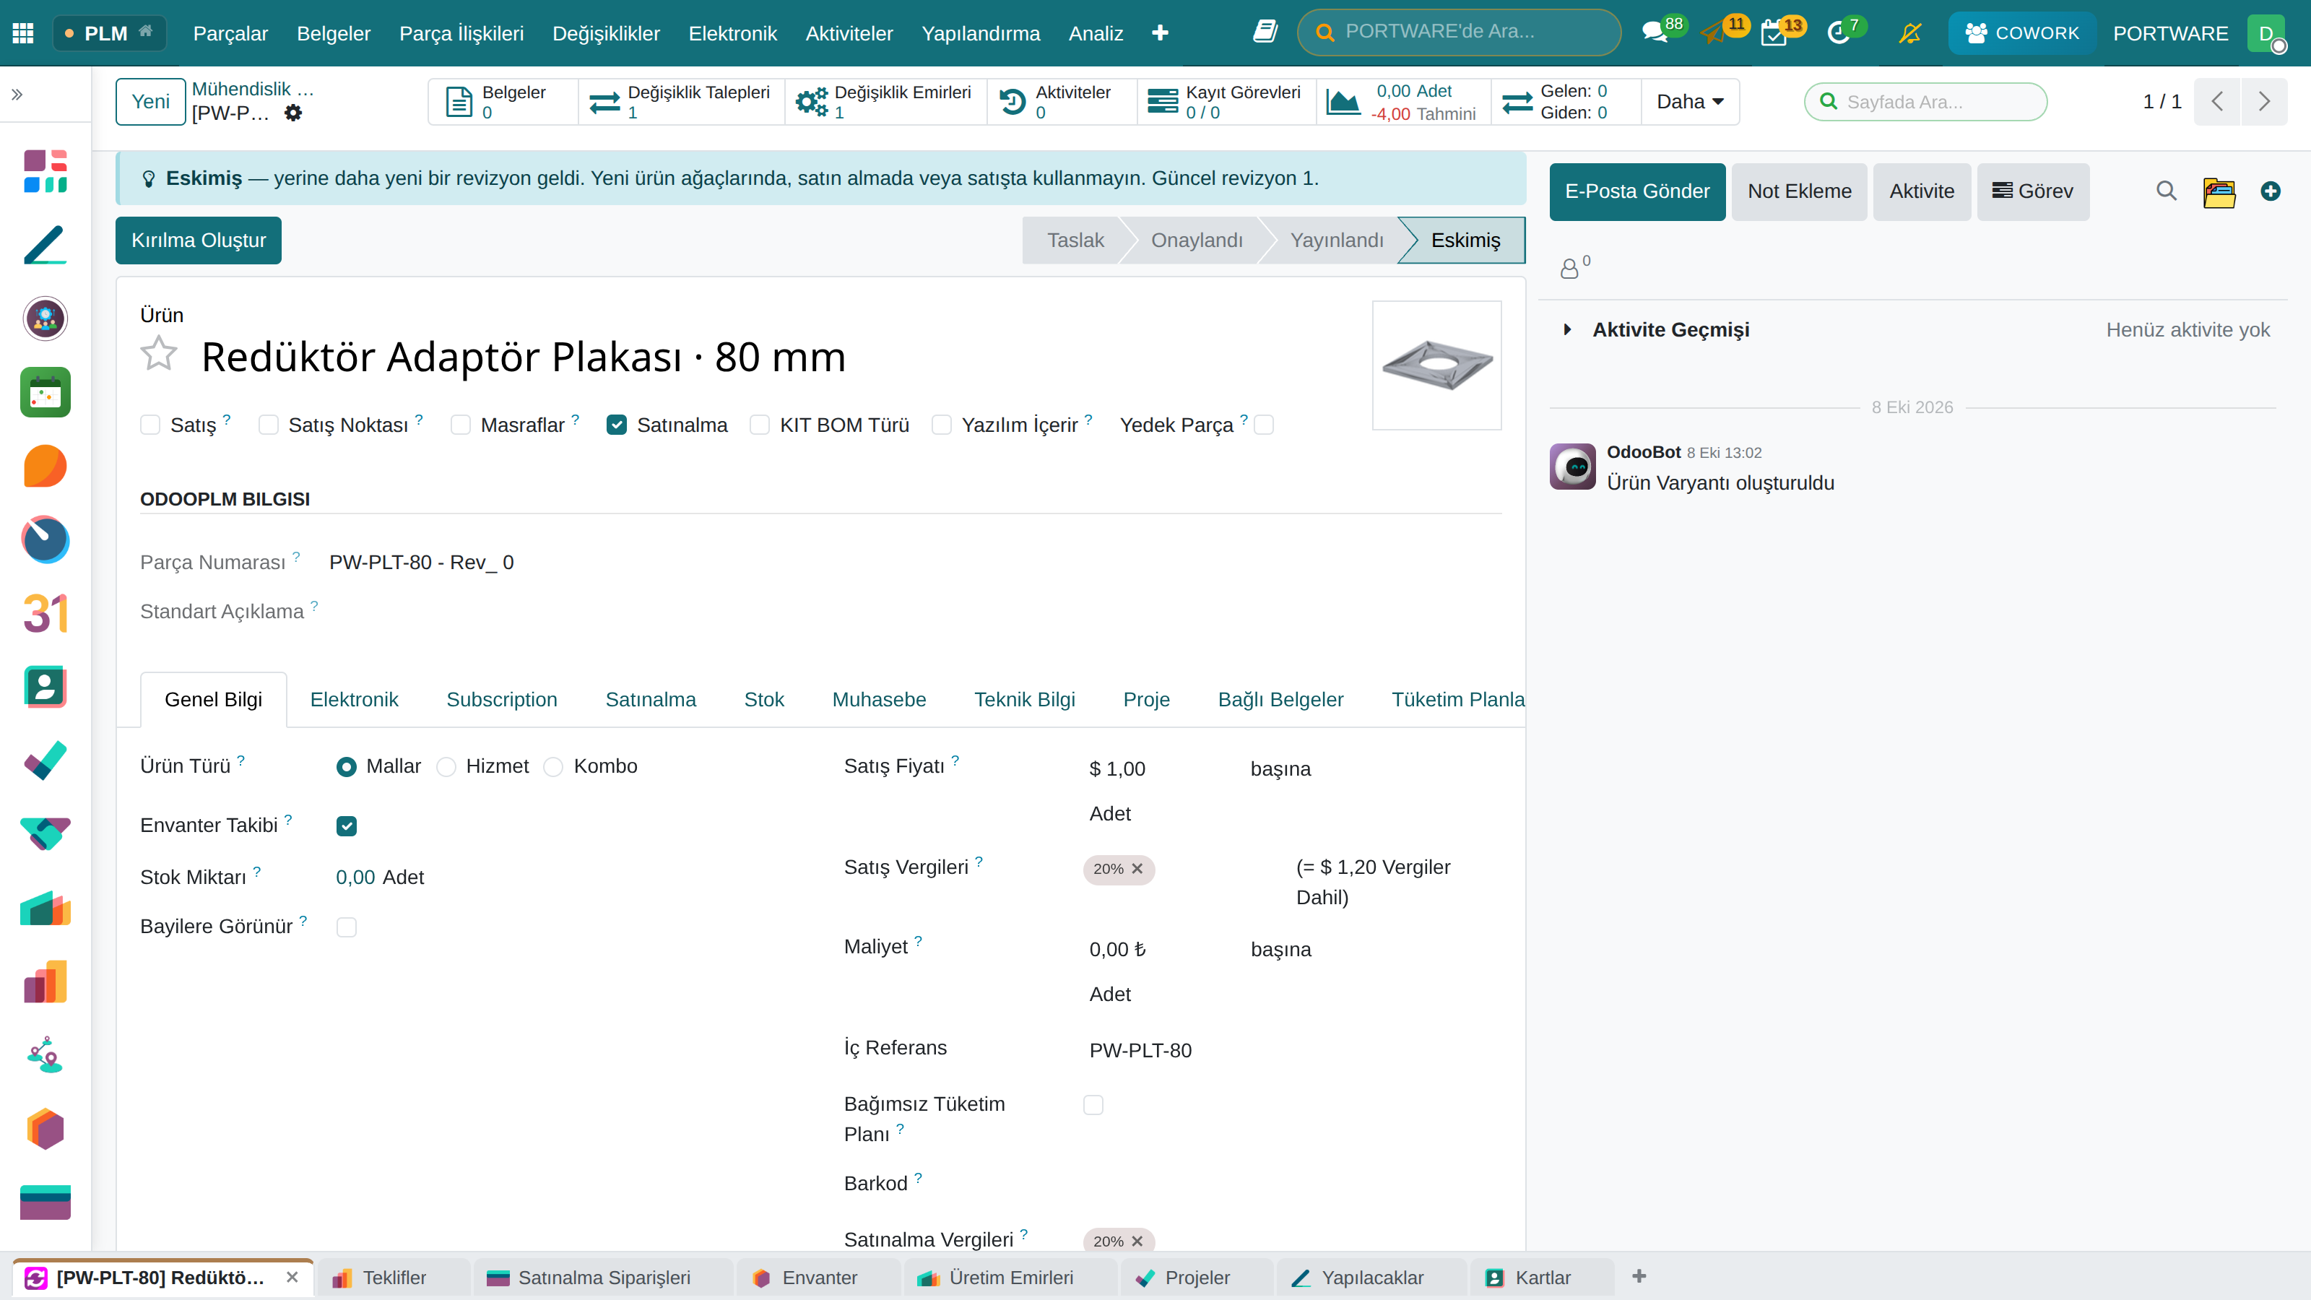Click the Yeni button

(x=151, y=101)
